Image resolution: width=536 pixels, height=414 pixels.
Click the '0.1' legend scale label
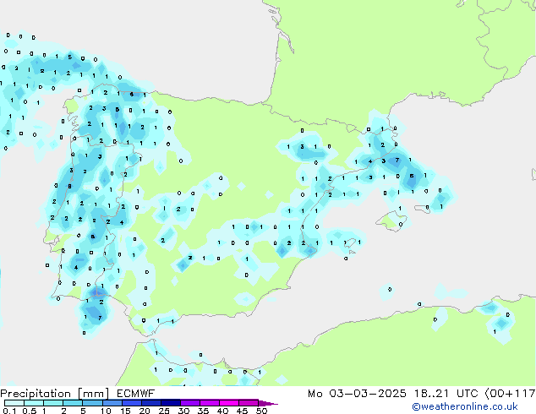tap(9, 411)
